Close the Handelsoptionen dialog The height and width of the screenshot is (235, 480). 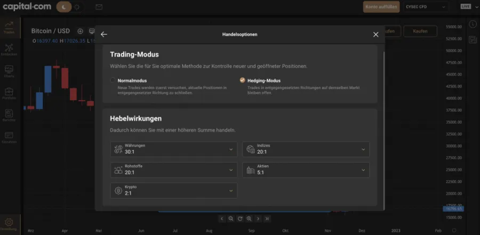tap(376, 35)
